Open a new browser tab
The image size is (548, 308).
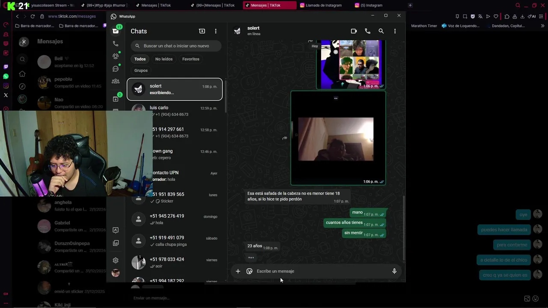(x=410, y=5)
